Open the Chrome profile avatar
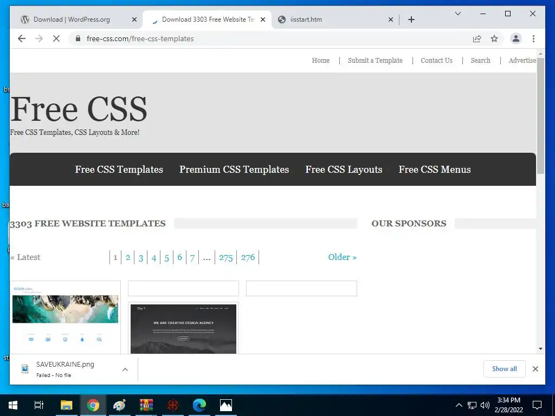Viewport: 555px width, 416px height. (x=516, y=38)
